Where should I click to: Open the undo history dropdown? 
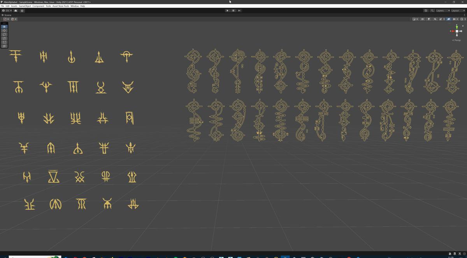(x=426, y=11)
